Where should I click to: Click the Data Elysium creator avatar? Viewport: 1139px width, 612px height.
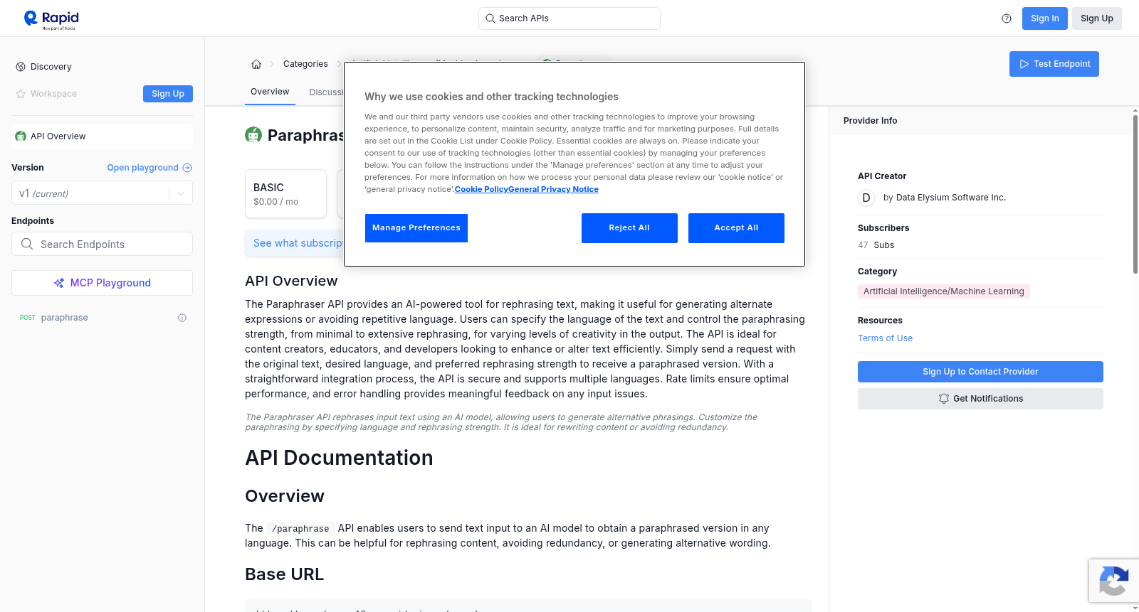[866, 198]
